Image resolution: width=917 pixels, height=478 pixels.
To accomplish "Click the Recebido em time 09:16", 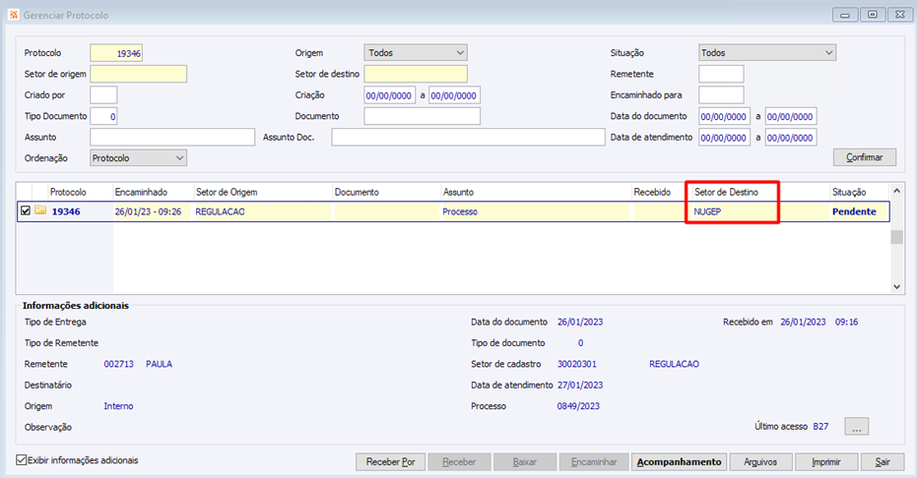I will [x=846, y=322].
